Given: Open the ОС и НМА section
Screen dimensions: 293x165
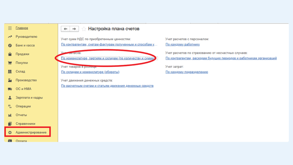Looking at the screenshot, I should 23,89.
